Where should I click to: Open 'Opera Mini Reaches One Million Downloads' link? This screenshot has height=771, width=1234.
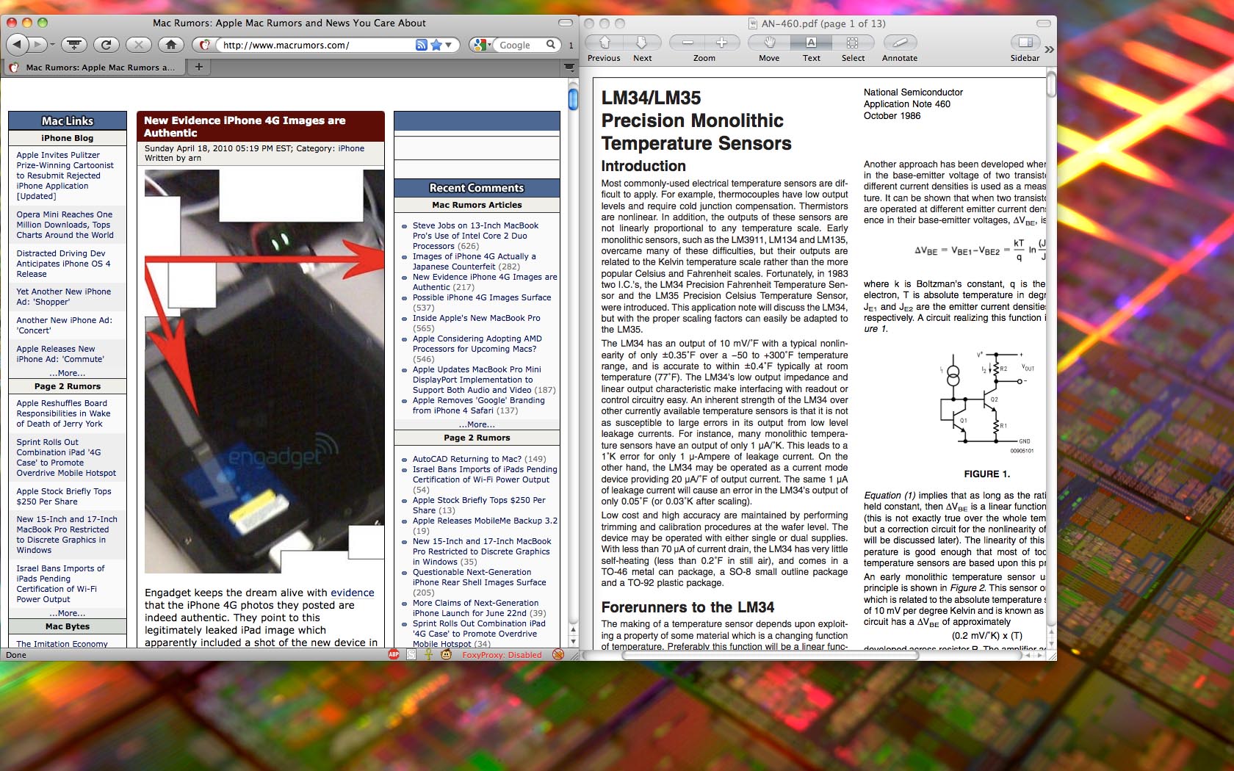(x=65, y=225)
